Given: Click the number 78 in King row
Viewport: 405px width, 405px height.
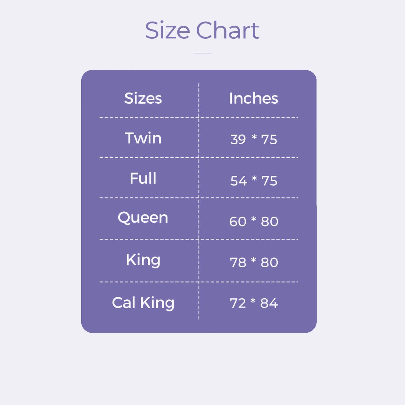Looking at the screenshot, I should [x=238, y=262].
